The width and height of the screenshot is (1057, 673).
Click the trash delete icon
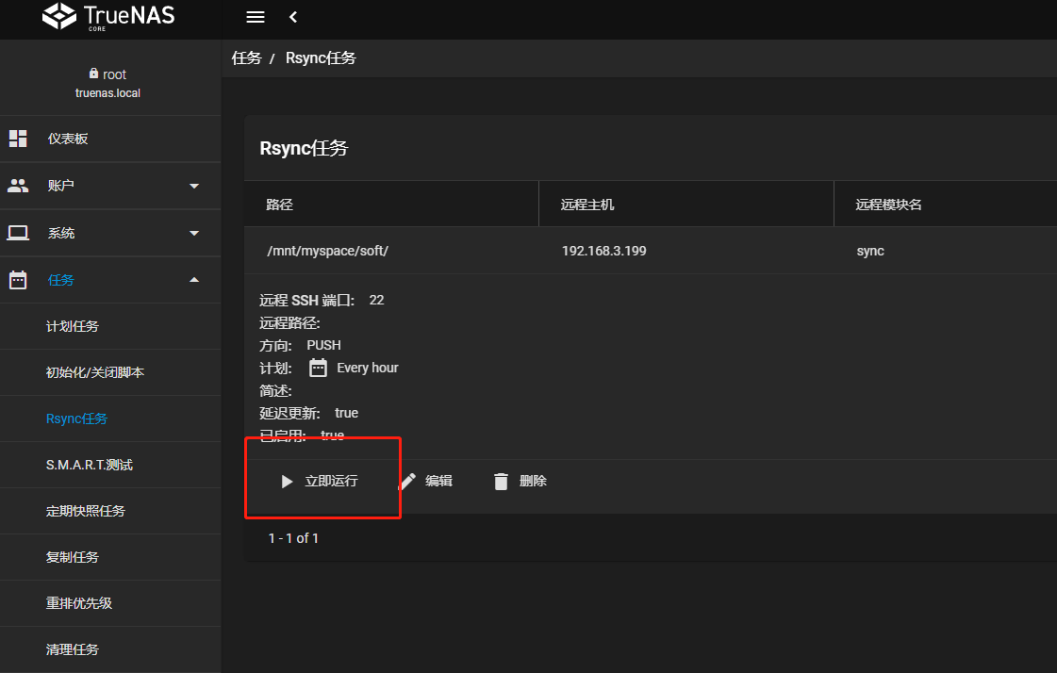502,482
